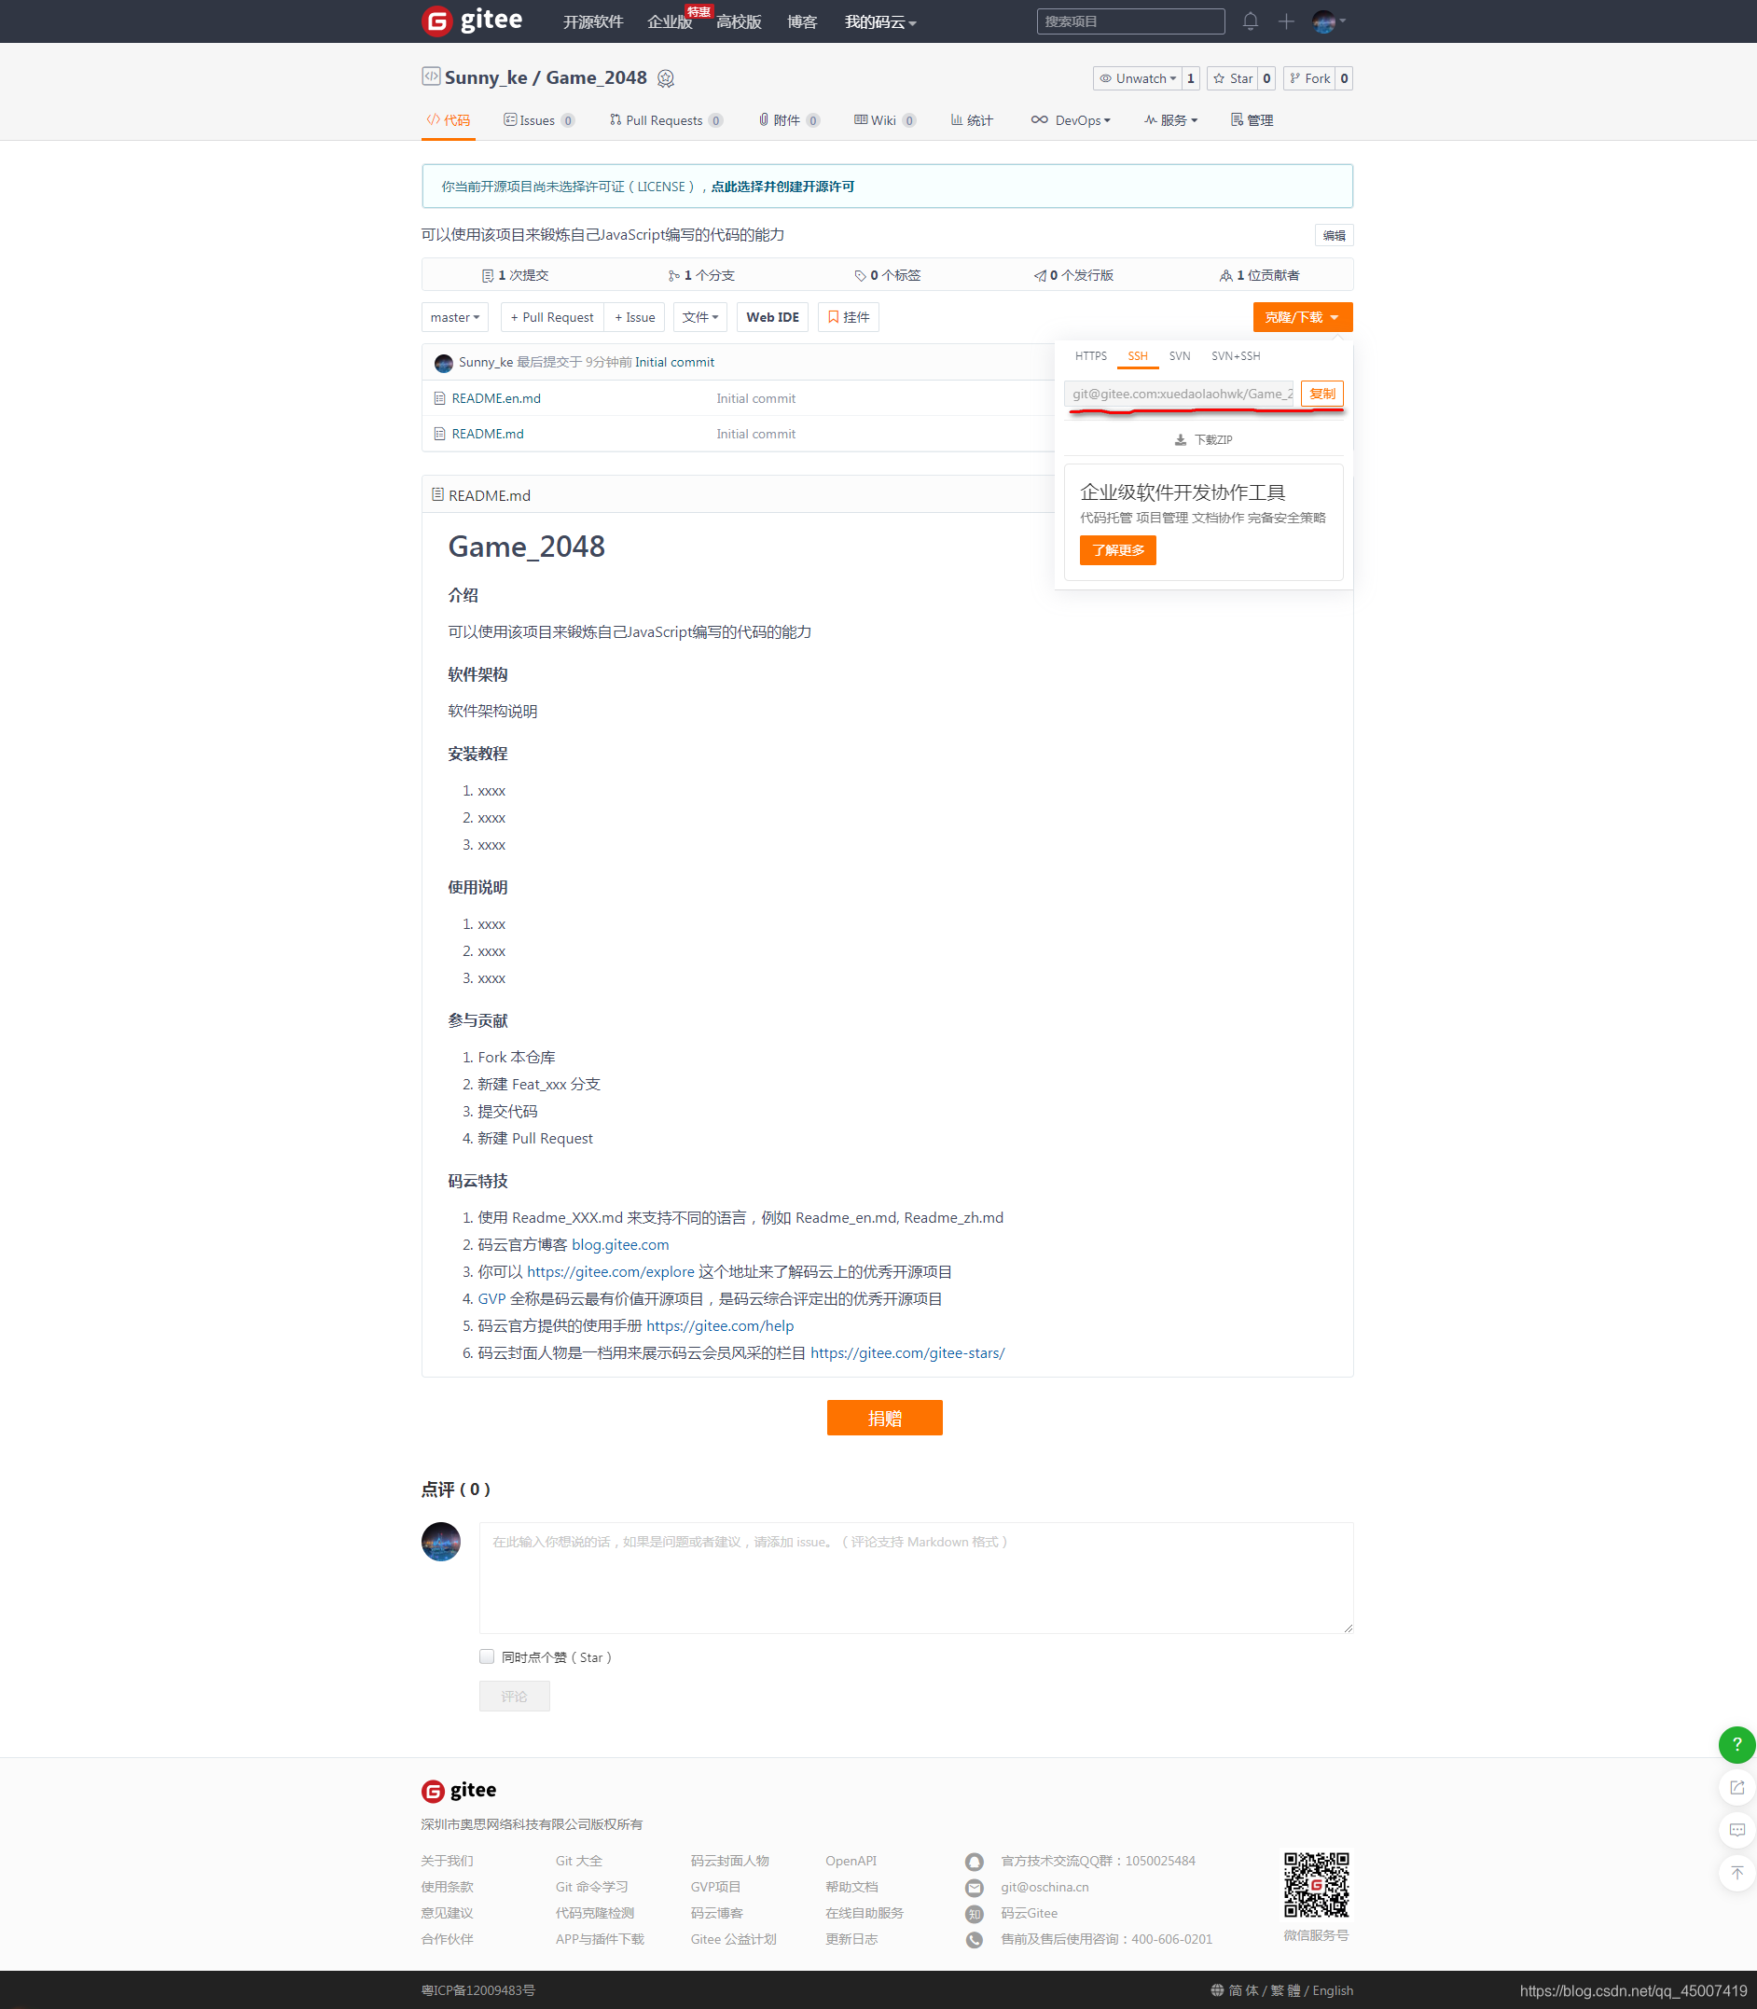Image resolution: width=1757 pixels, height=2009 pixels.
Task: Open the user avatar menu
Action: coord(1328,21)
